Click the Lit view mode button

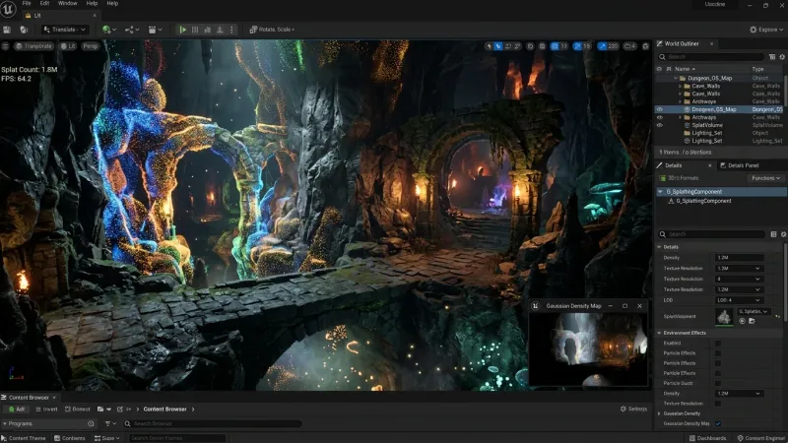pyautogui.click(x=68, y=46)
